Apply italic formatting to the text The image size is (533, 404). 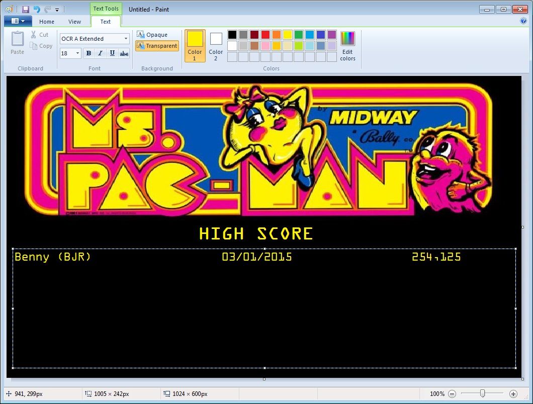pyautogui.click(x=101, y=53)
